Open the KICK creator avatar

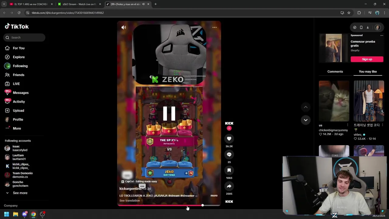[229, 123]
